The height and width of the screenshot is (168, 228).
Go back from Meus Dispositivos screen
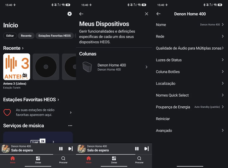click(x=81, y=14)
